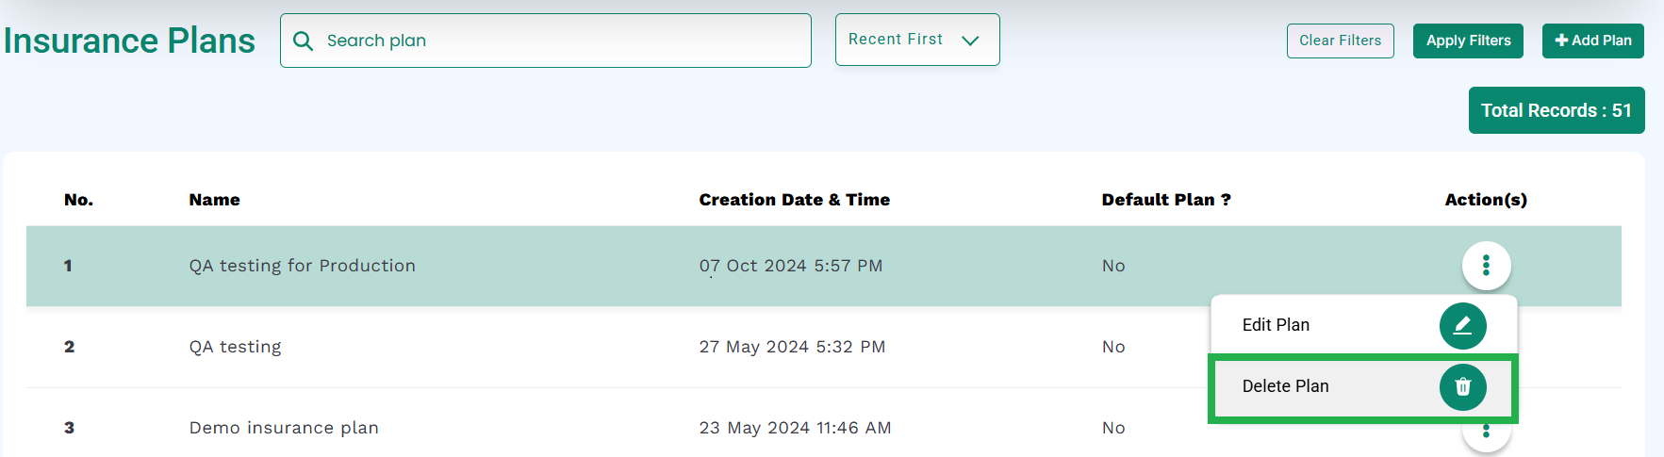1664x457 pixels.
Task: Open three-dot actions menu for row 1
Action: [1486, 266]
